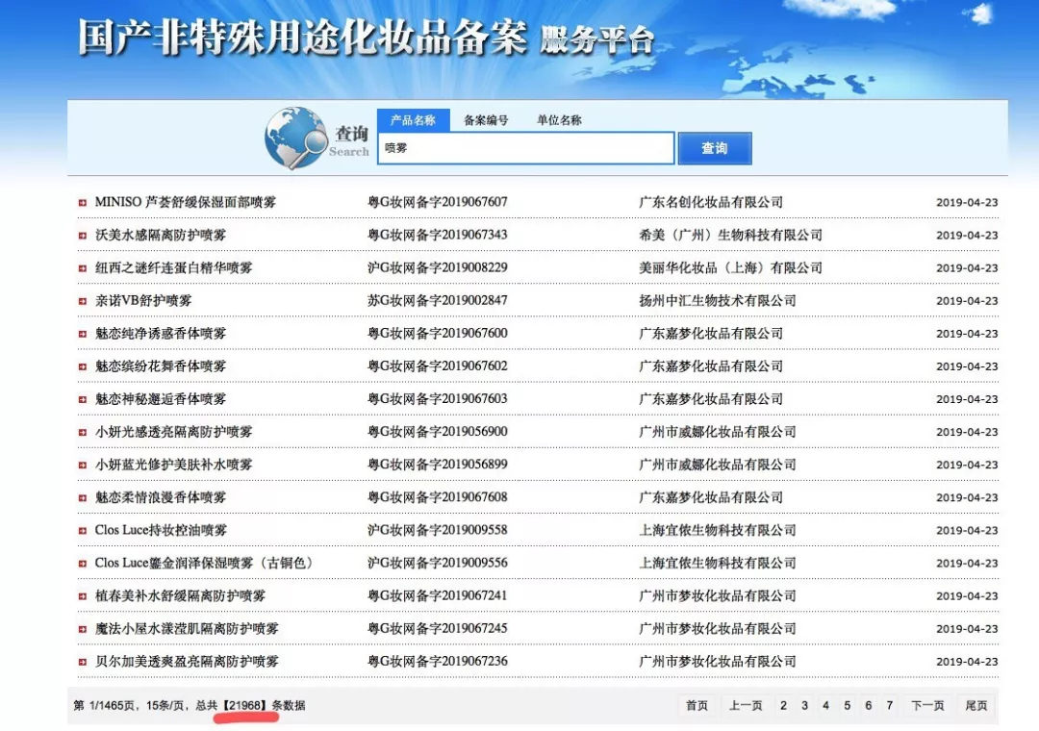
Task: Click red bullet icon beside 纽西之谜纤连蛋白精华喷雾
Action: (x=82, y=268)
